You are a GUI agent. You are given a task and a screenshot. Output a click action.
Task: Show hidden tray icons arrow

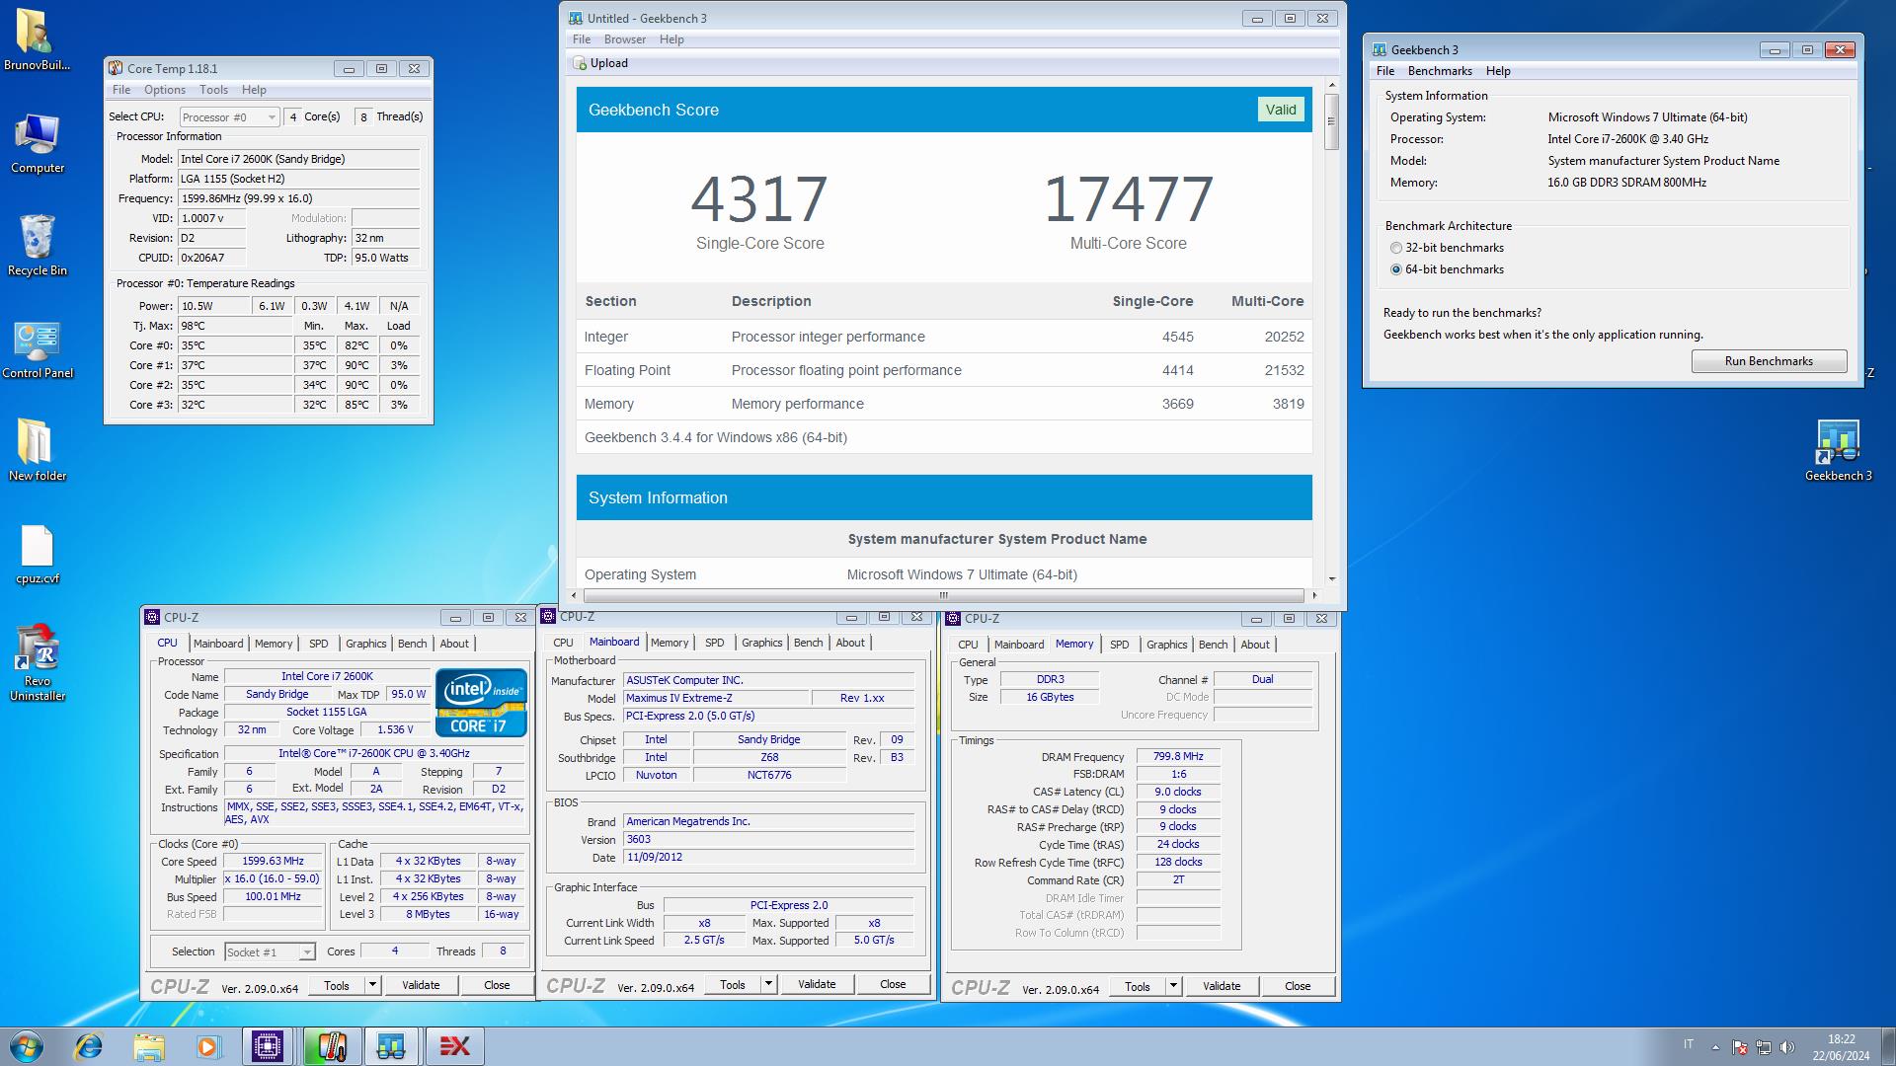click(x=1714, y=1047)
